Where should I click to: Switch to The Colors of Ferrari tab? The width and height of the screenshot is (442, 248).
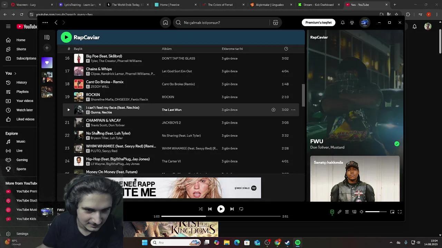point(223,5)
